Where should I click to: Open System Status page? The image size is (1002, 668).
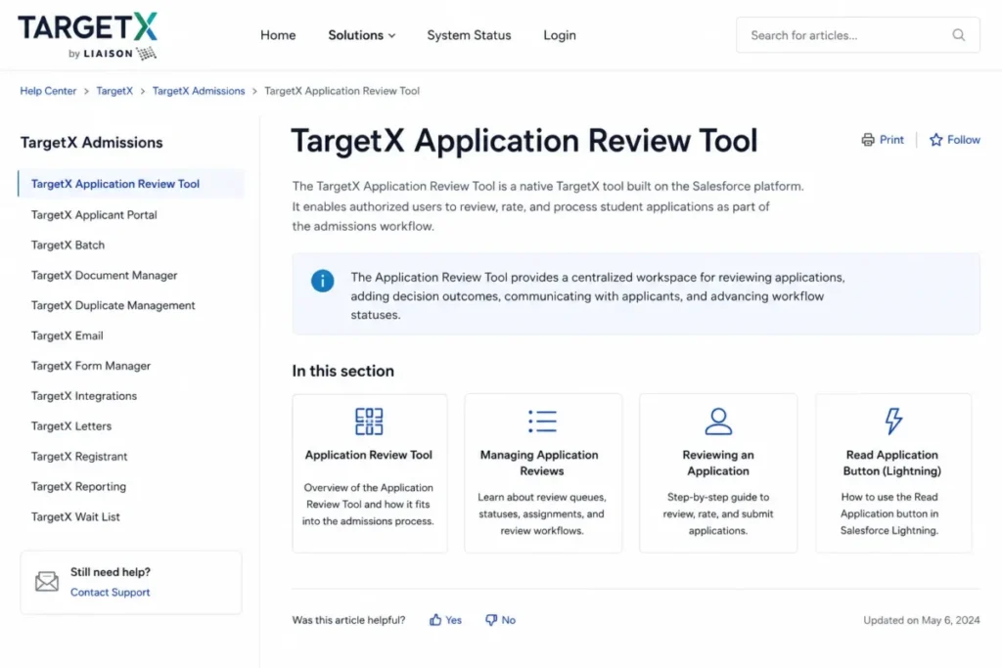tap(469, 35)
